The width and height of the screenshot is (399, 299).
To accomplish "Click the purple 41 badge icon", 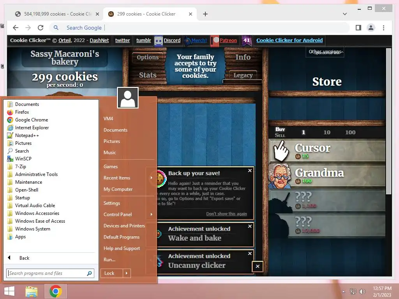I will (x=246, y=40).
